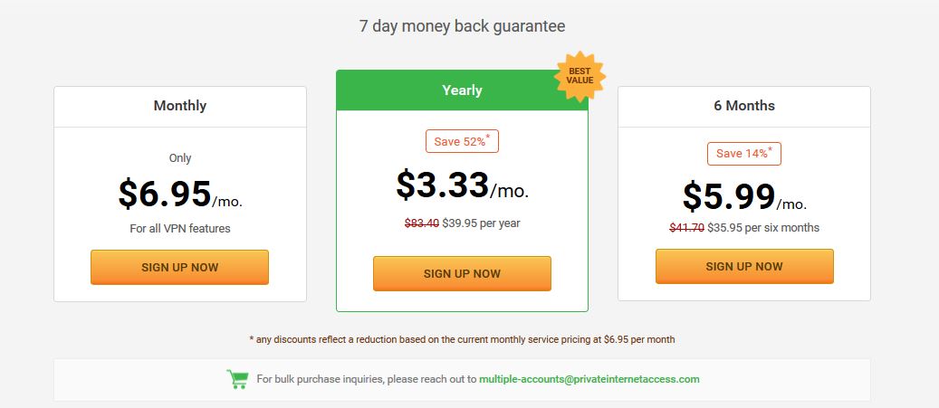Sign up for the Yearly plan
939x408 pixels.
pyautogui.click(x=462, y=274)
